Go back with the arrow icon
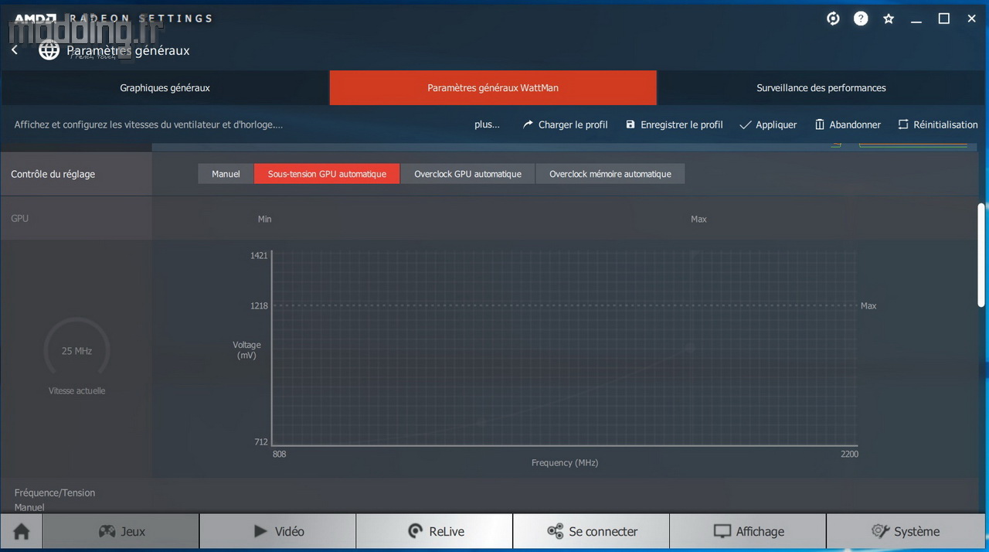Viewport: 989px width, 552px height. click(14, 50)
